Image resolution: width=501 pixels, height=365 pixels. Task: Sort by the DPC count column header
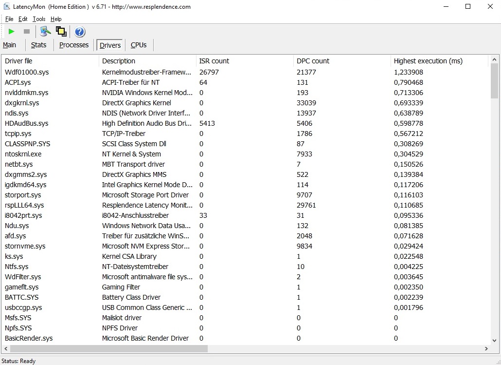click(x=313, y=61)
